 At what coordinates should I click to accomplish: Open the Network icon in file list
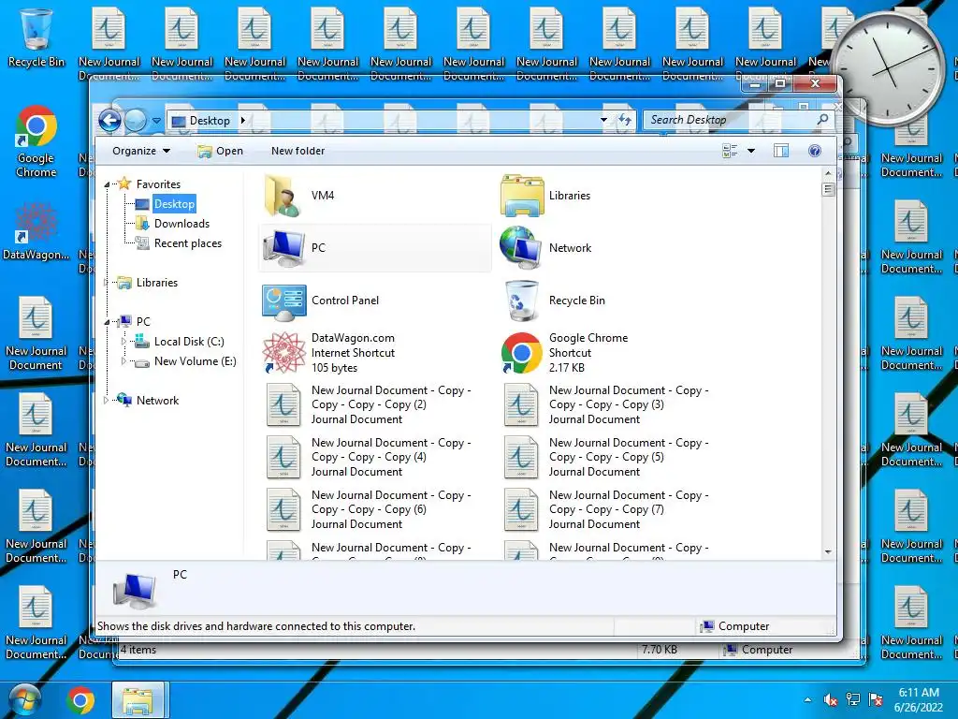(x=520, y=247)
